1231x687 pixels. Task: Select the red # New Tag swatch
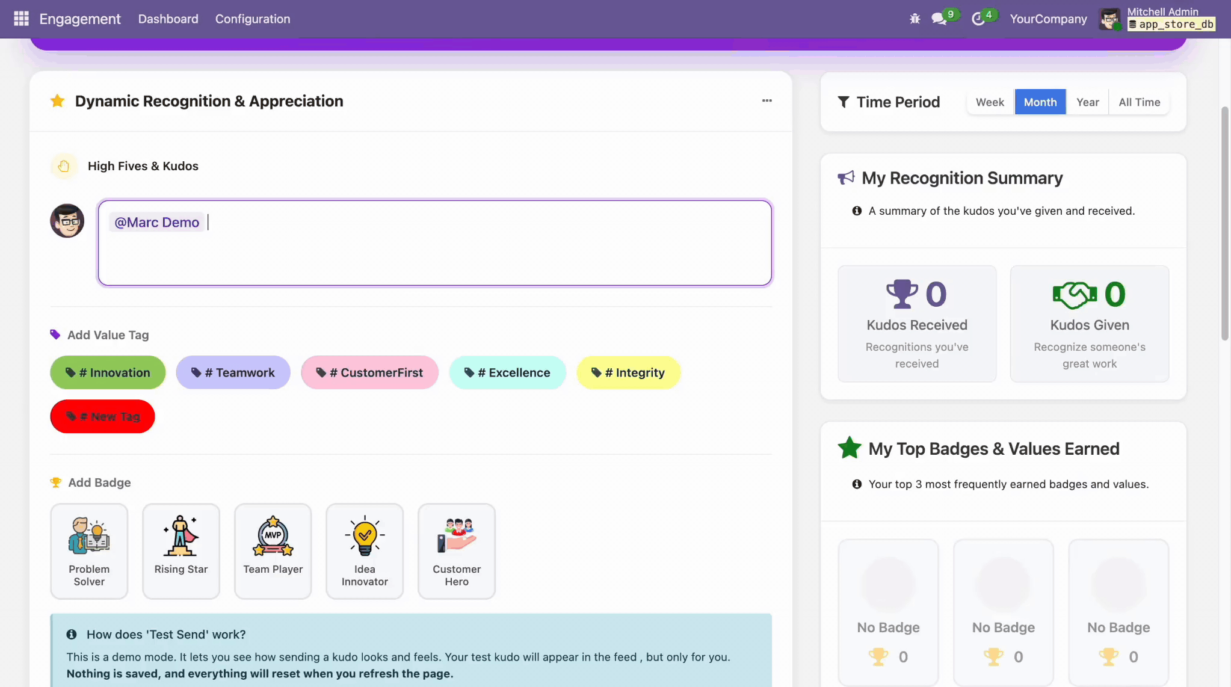pyautogui.click(x=102, y=416)
